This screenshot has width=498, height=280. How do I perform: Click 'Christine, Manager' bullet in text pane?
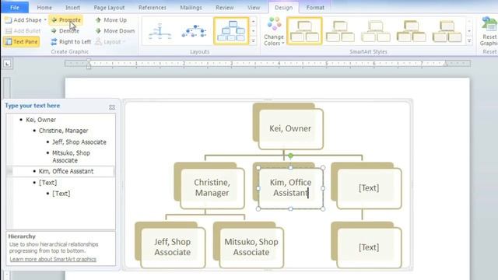pos(64,131)
